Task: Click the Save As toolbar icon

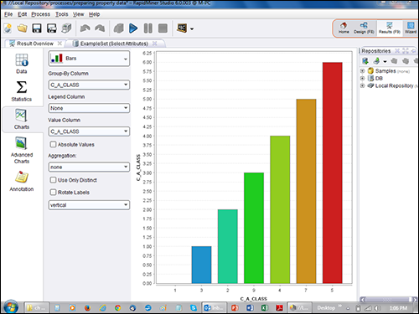Action: [x=52, y=28]
